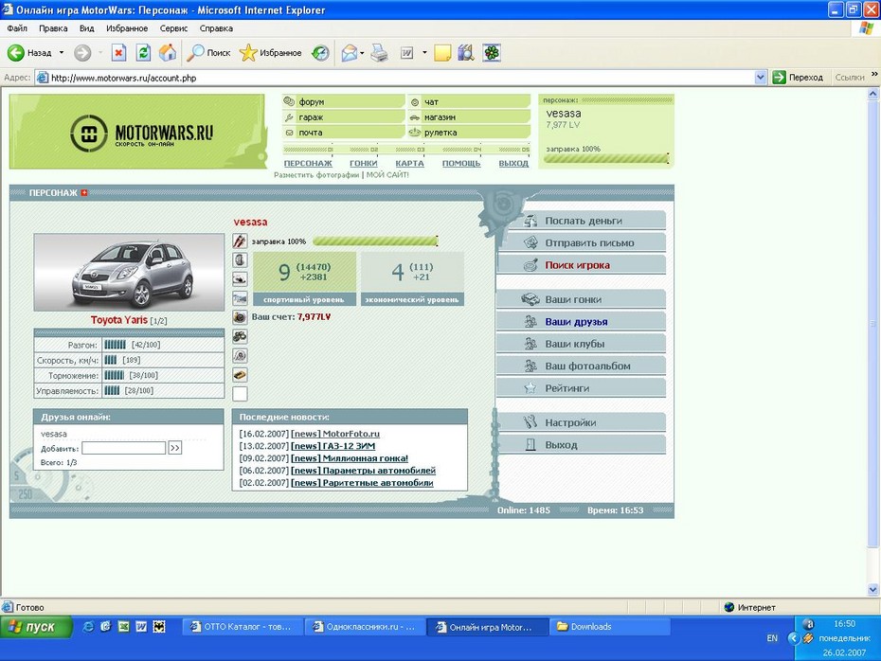Click the camera-like icon beside Ваш счет
The height and width of the screenshot is (661, 881).
tap(240, 317)
